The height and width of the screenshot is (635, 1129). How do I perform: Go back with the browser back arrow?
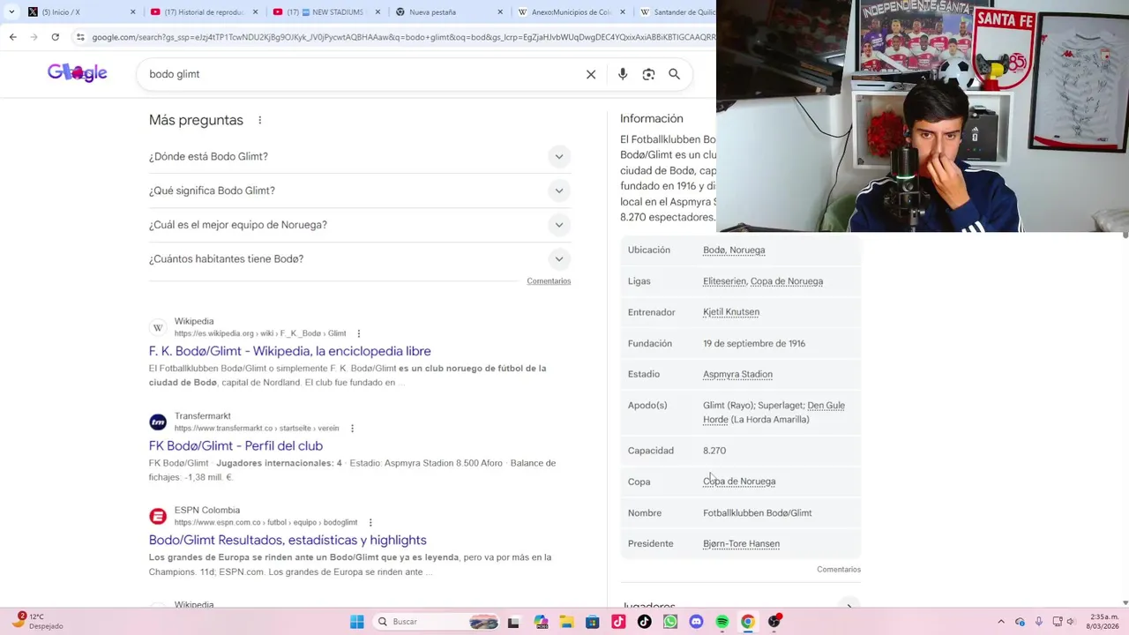(x=12, y=37)
